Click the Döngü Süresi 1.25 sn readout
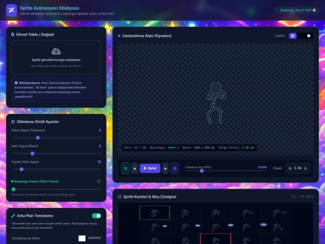Image resolution: width=325 pixels, height=244 pixels. 236,148
